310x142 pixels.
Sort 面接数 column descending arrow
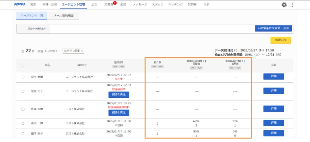200,68
